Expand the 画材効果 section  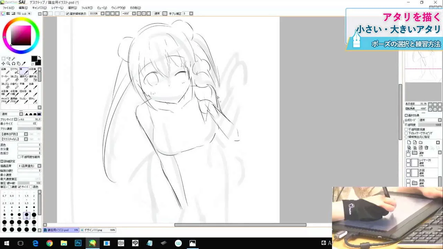click(406, 115)
